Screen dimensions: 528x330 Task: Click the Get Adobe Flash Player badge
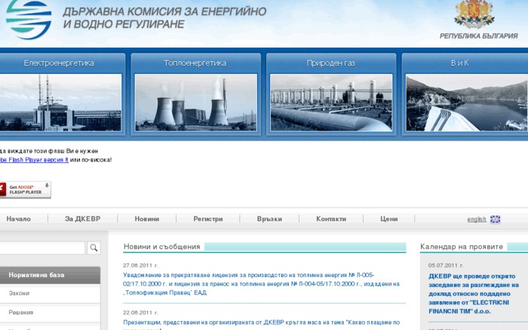25,190
